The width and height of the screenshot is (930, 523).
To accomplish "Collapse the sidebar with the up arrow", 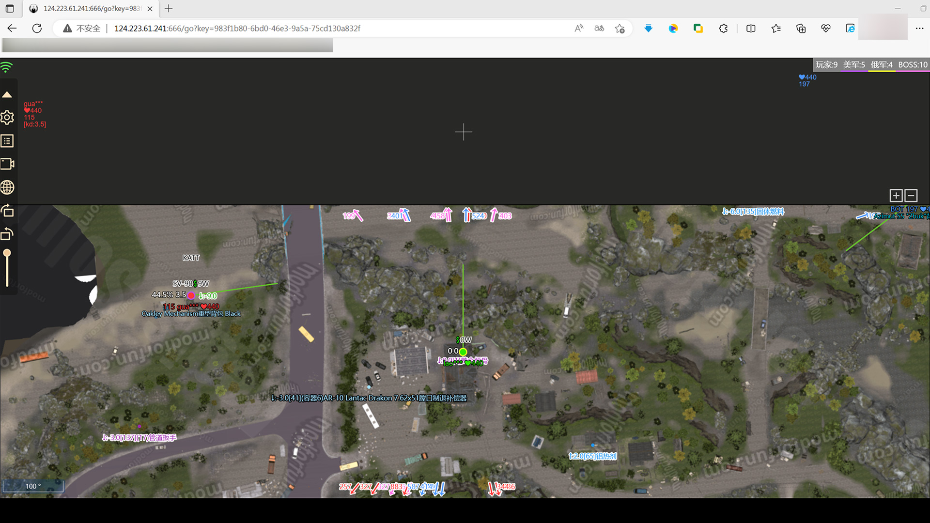I will coord(7,95).
